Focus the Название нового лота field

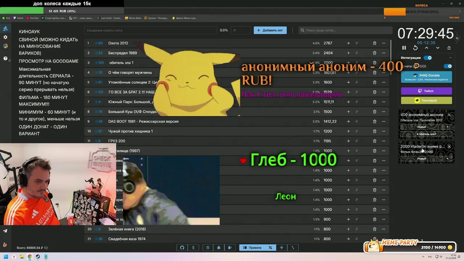[x=150, y=30]
